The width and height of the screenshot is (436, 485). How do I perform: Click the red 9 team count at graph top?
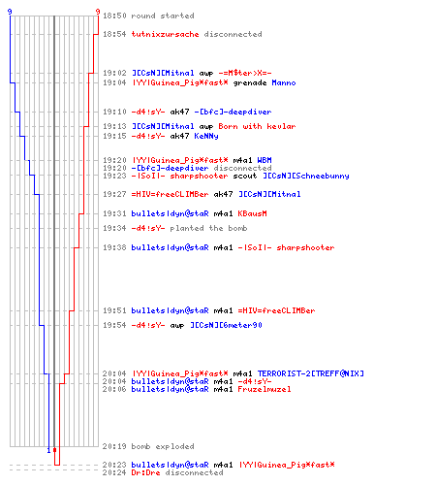point(98,12)
